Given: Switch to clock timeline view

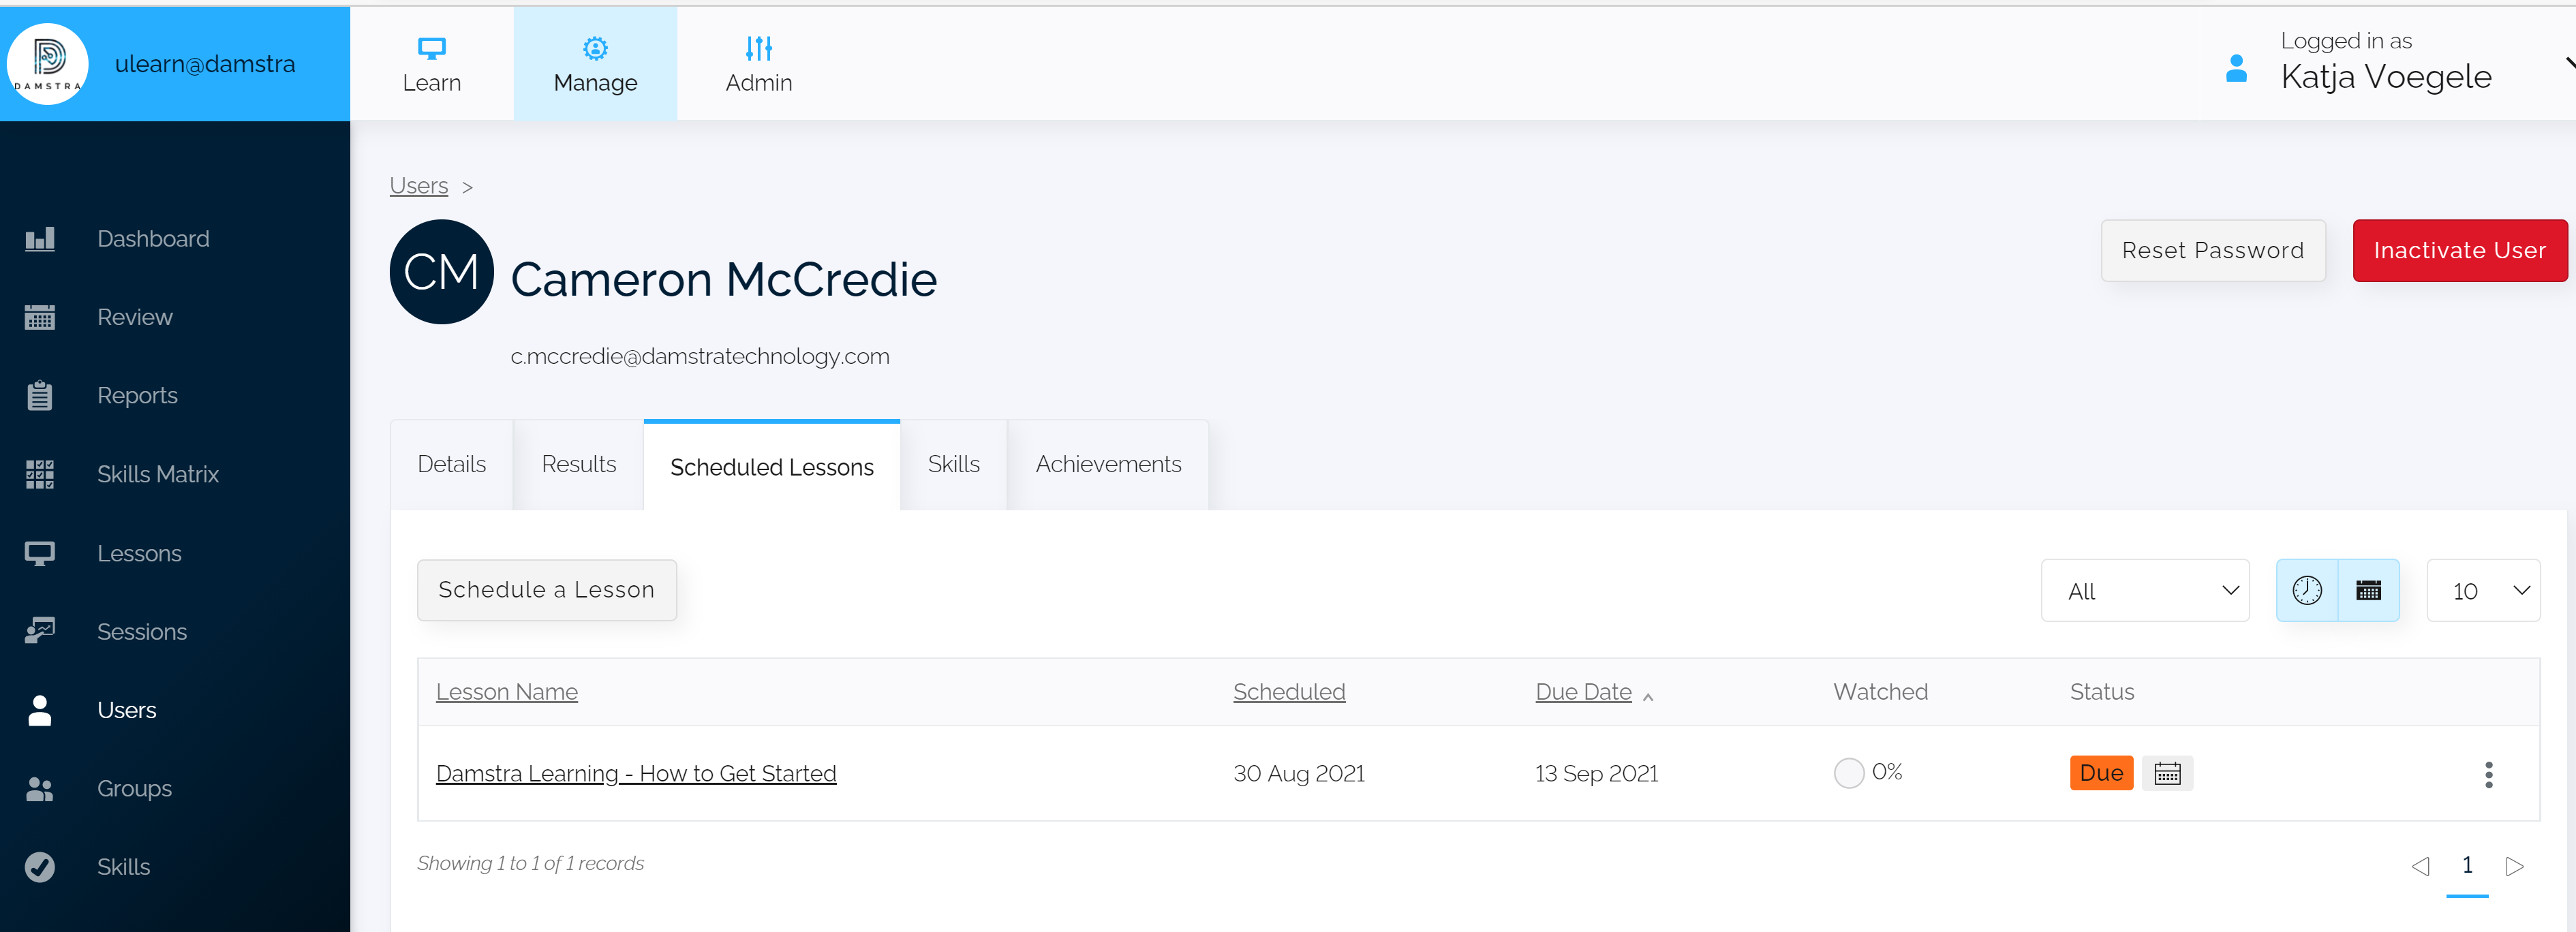Looking at the screenshot, I should point(2307,590).
